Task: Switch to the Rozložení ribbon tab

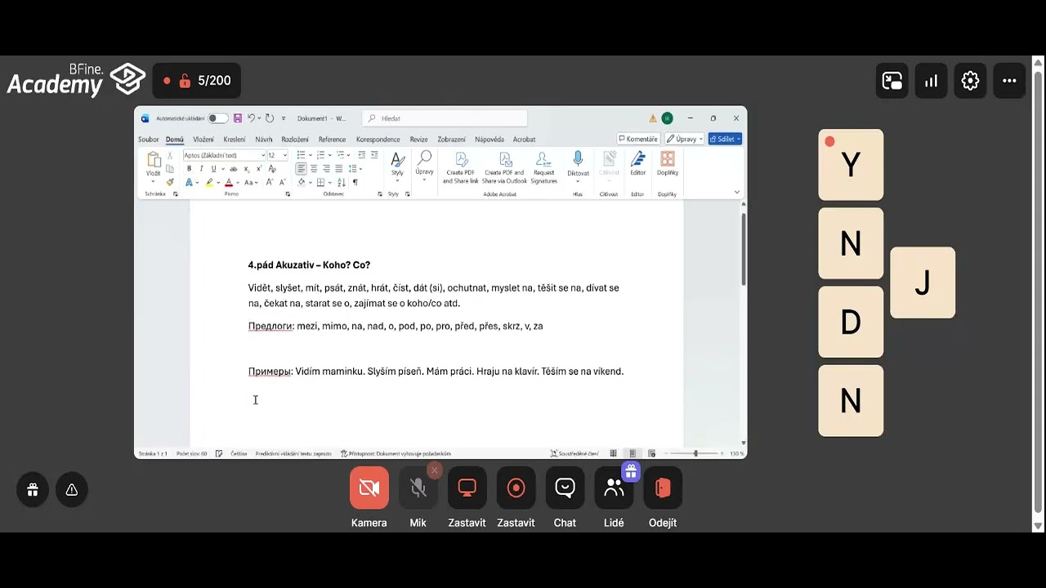Action: pyautogui.click(x=295, y=140)
